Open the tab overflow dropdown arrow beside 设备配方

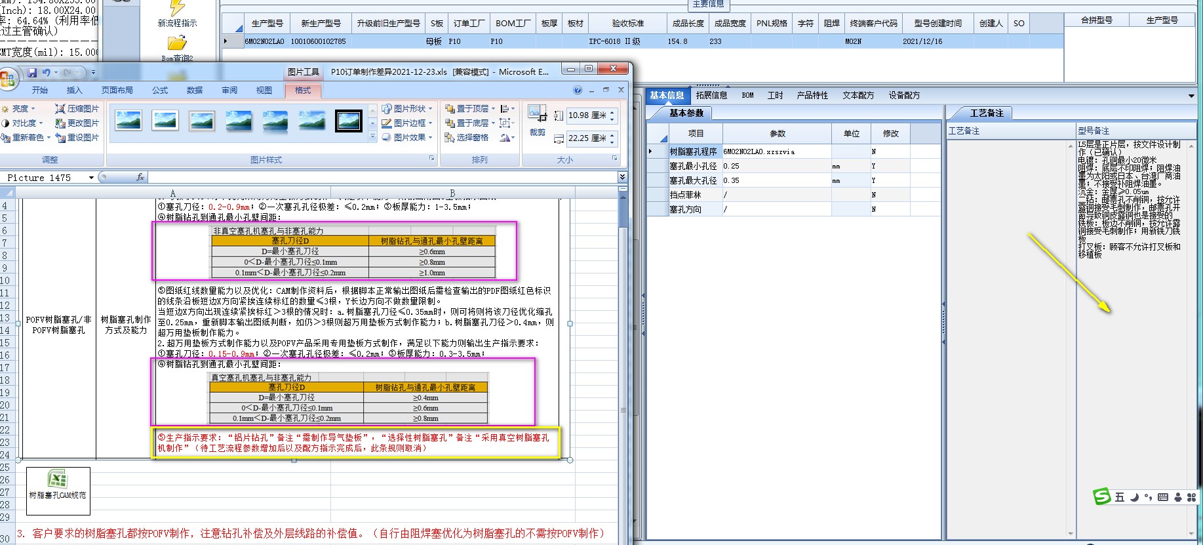click(x=1191, y=96)
